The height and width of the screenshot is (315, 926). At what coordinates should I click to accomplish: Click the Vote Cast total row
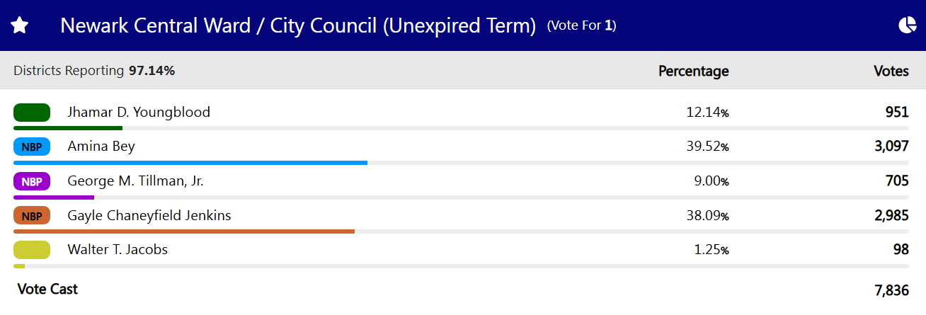tap(47, 289)
